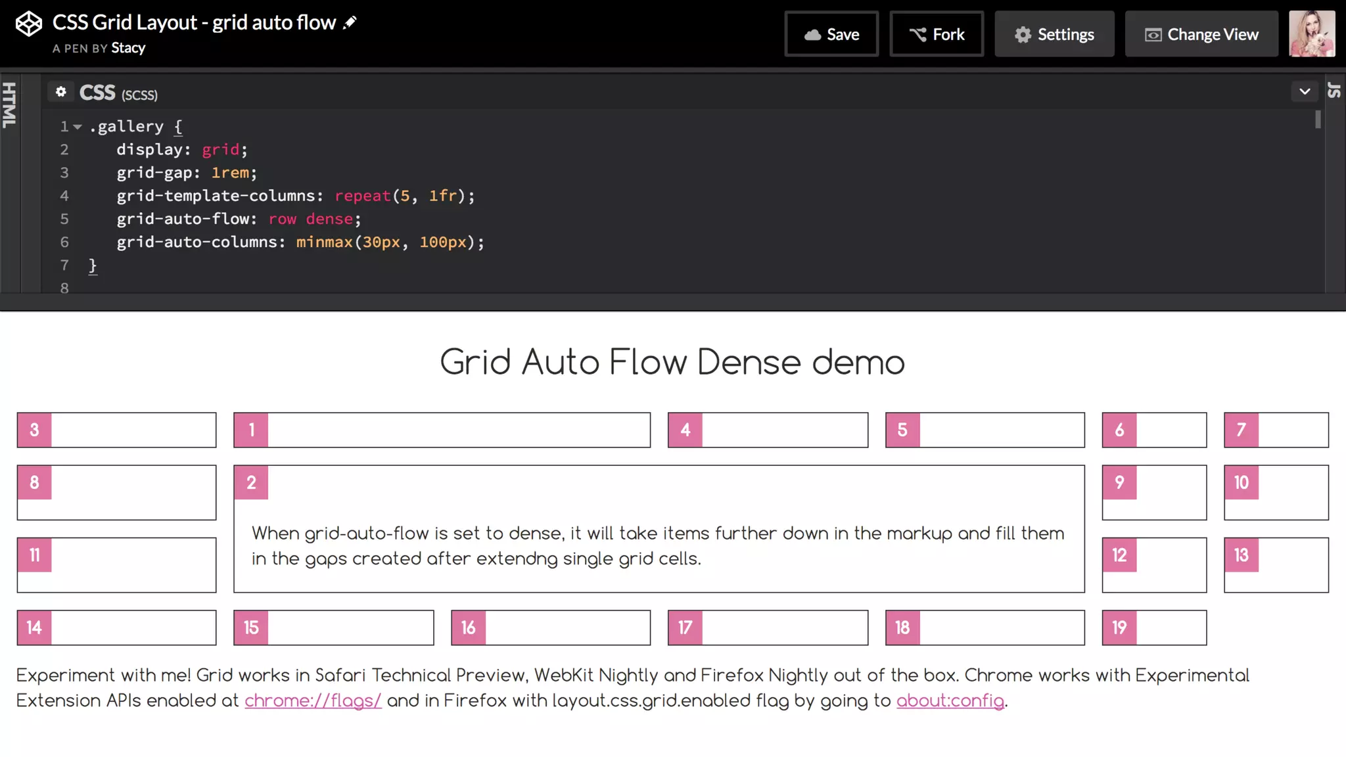Switch to the JS editor tab
Image resolution: width=1346 pixels, height=757 pixels.
coord(1334,91)
